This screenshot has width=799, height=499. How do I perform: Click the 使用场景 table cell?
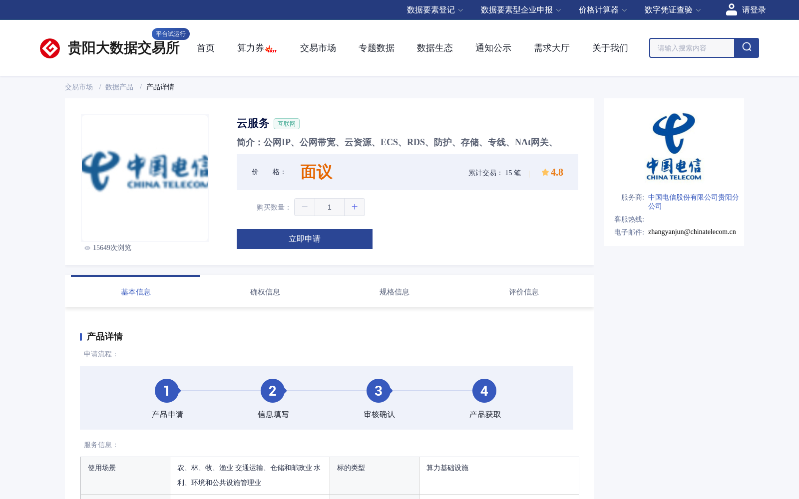(125, 476)
